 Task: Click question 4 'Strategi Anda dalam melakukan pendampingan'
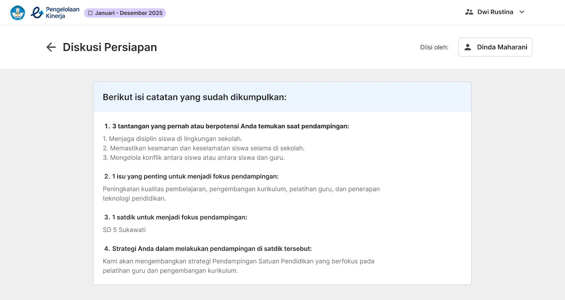208,249
